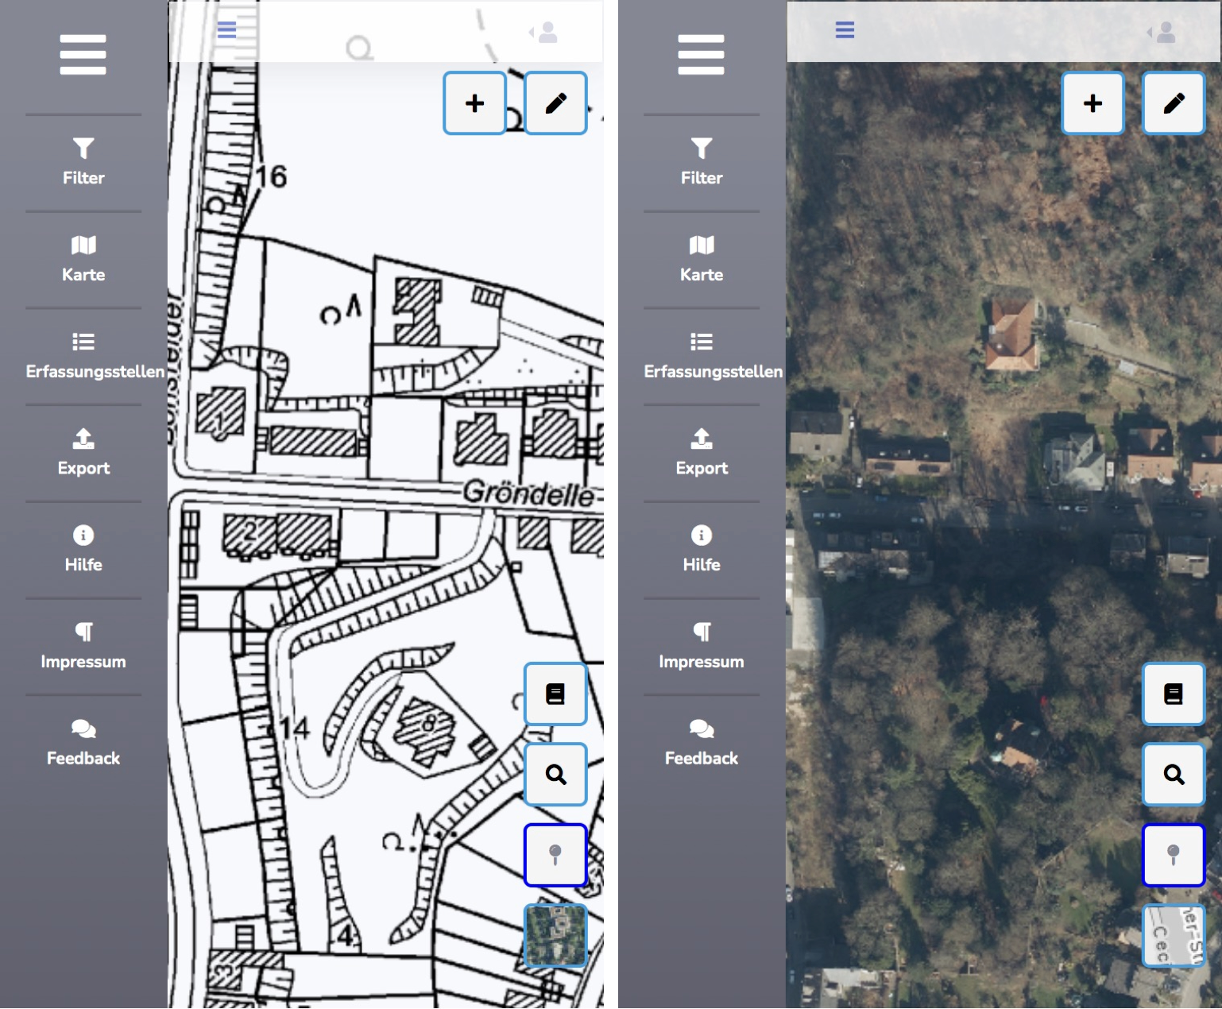Click book legend button on aerial map
The width and height of the screenshot is (1222, 1009).
click(x=1174, y=694)
